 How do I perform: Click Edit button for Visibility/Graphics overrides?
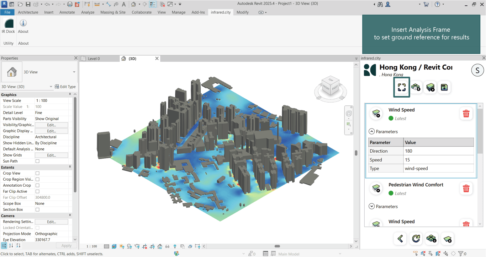pos(51,125)
